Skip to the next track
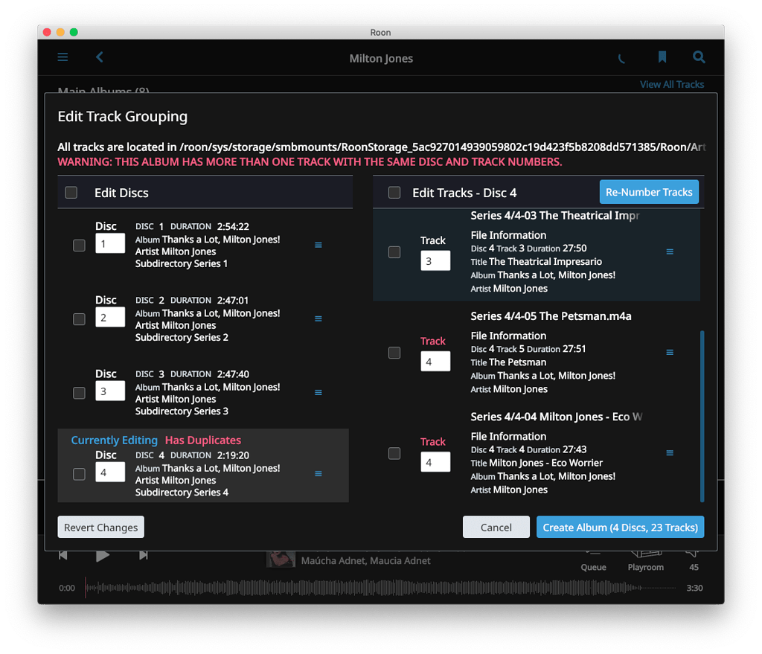 pyautogui.click(x=144, y=554)
